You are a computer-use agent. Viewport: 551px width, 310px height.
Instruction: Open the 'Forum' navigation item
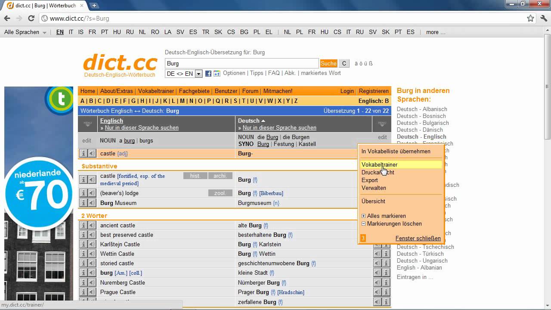pos(250,91)
